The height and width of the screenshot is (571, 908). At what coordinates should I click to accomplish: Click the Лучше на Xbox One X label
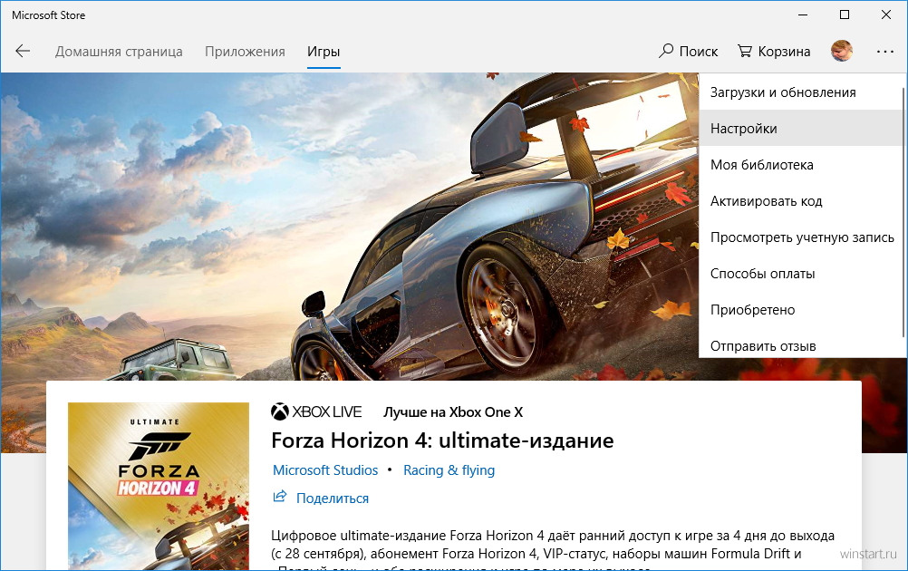tap(453, 412)
